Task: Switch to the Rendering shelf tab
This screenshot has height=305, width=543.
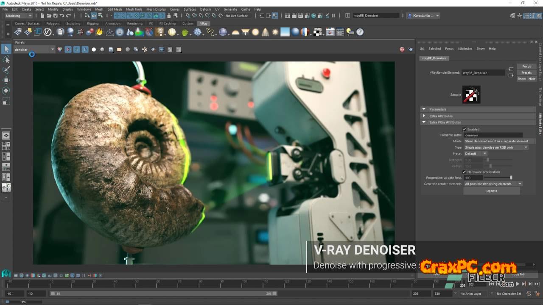Action: click(x=135, y=24)
